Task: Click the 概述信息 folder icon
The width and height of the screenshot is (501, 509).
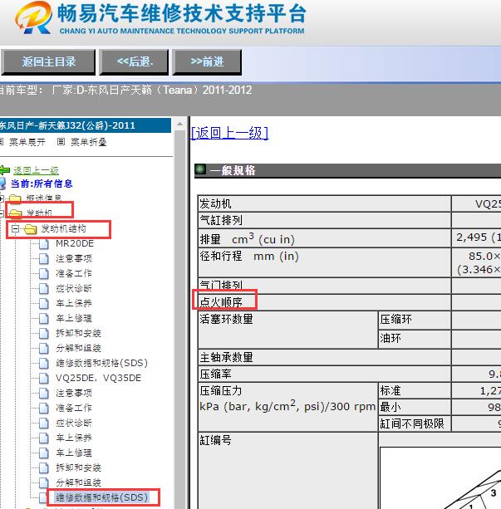Action: pyautogui.click(x=15, y=198)
